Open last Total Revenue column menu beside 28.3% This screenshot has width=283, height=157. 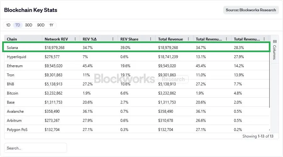[x=264, y=39]
